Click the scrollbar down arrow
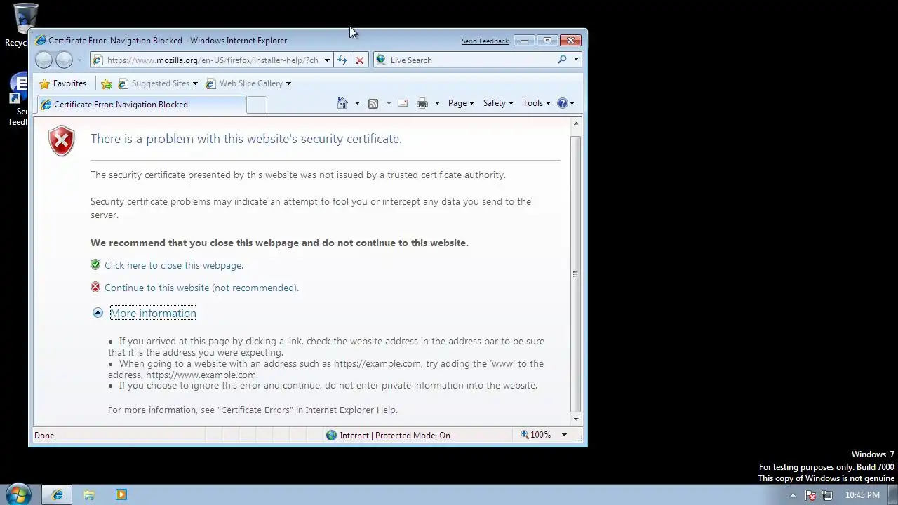This screenshot has width=898, height=505. pos(576,419)
